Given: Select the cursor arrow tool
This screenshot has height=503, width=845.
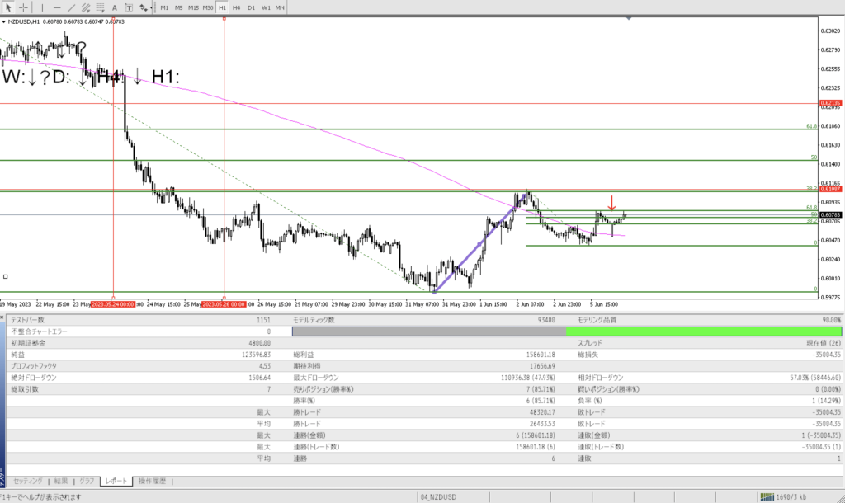Looking at the screenshot, I should 9,7.
